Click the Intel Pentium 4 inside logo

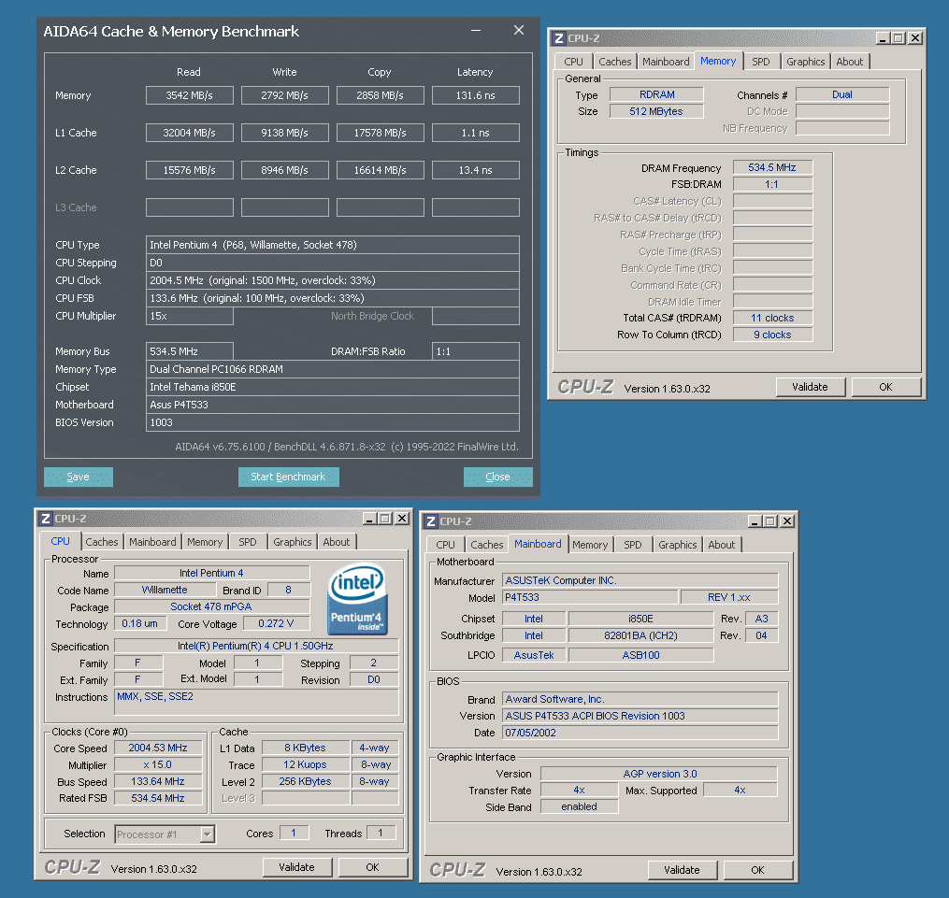[357, 599]
